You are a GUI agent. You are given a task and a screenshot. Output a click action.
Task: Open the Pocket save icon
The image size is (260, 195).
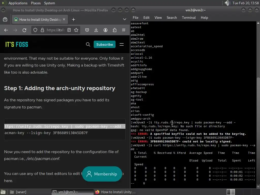87,30
